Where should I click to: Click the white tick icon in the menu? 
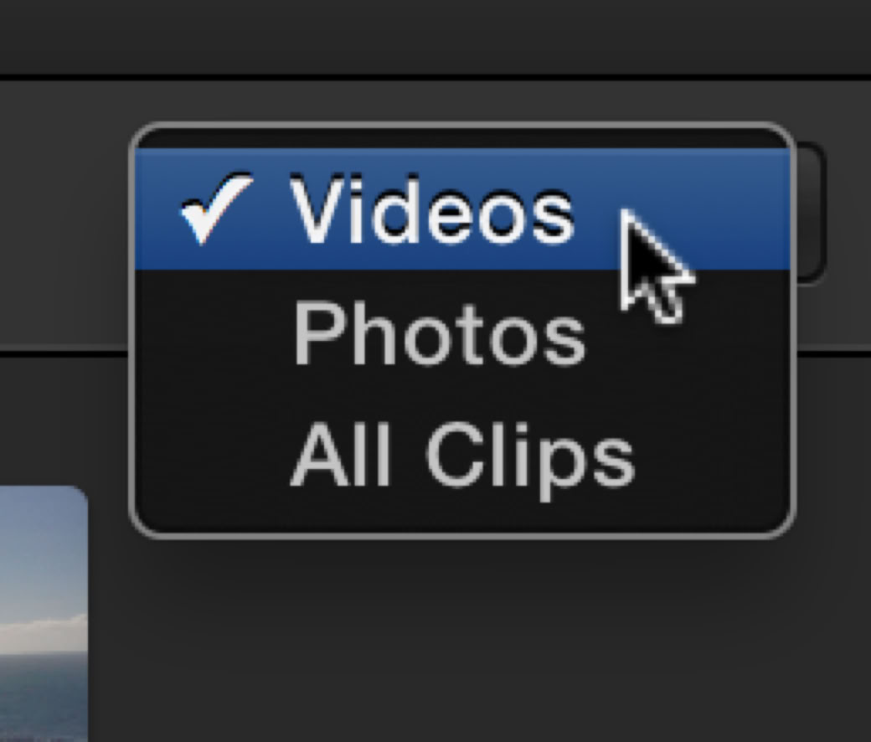217,209
